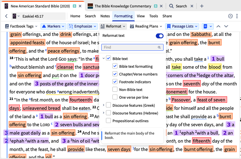
Task: Enable One verse per line
Action: 115,97
